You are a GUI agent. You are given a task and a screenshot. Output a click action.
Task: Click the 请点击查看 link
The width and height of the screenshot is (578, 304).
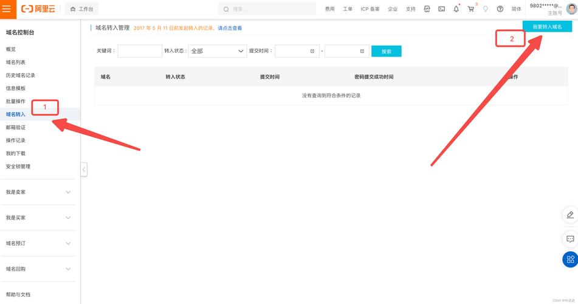tap(230, 29)
